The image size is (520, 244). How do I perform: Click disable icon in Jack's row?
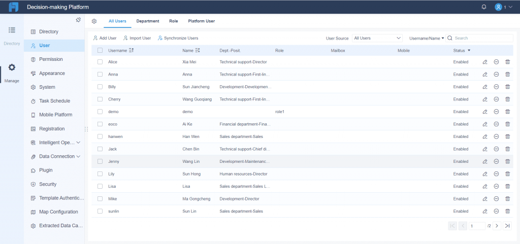point(496,149)
